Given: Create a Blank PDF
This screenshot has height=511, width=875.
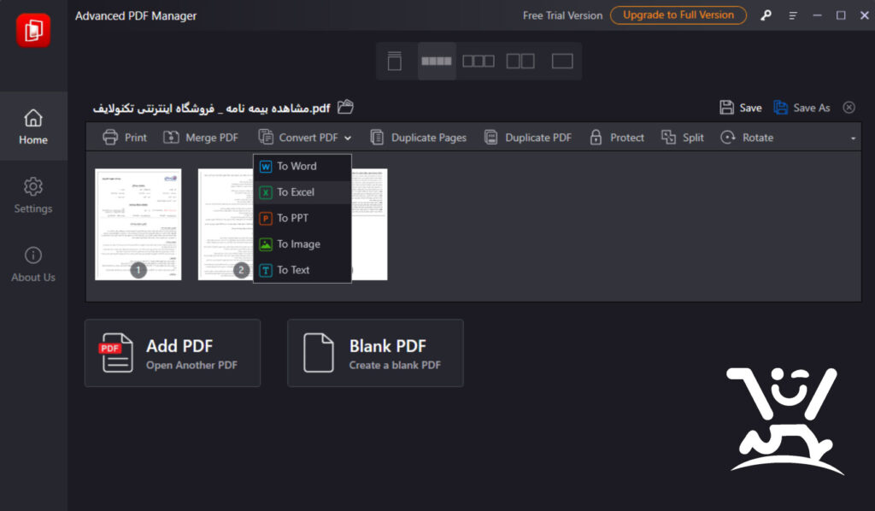Looking at the screenshot, I should (x=376, y=353).
